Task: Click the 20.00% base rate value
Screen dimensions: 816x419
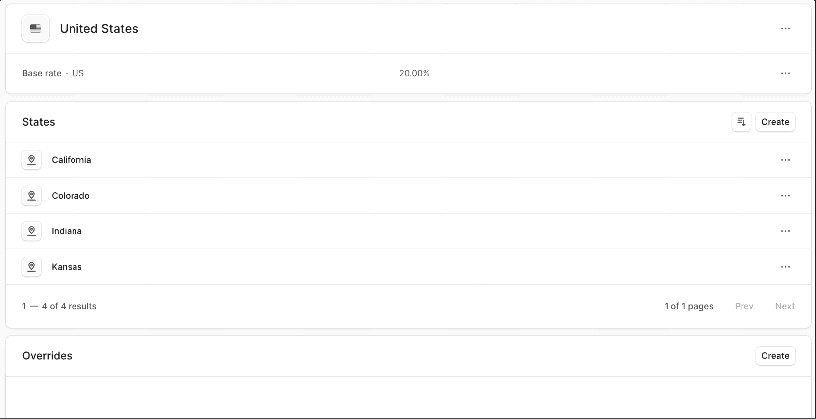Action: point(414,73)
